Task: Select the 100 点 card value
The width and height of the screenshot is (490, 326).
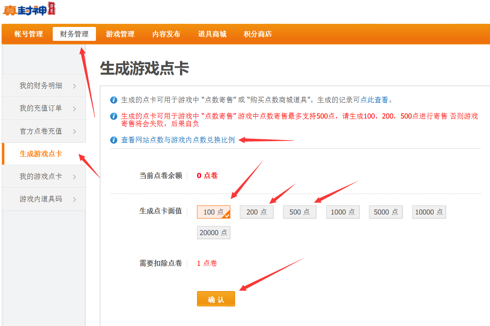Action: point(213,212)
